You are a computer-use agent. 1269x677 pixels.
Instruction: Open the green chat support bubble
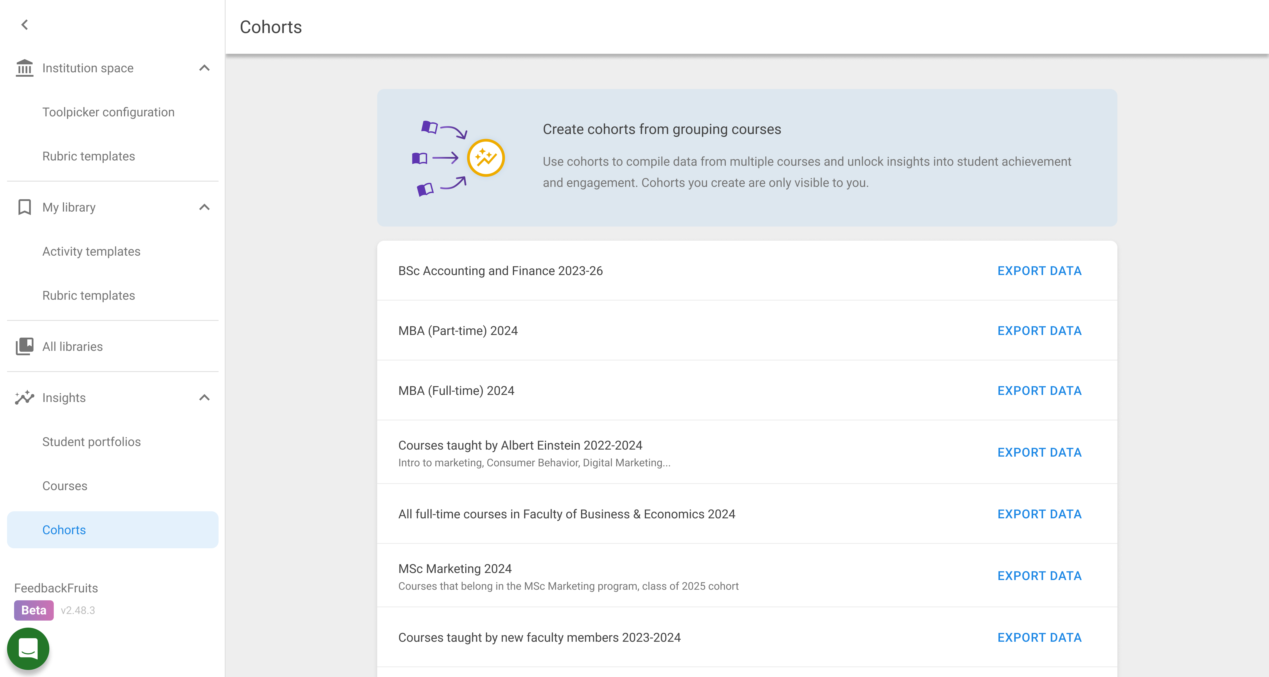coord(28,648)
